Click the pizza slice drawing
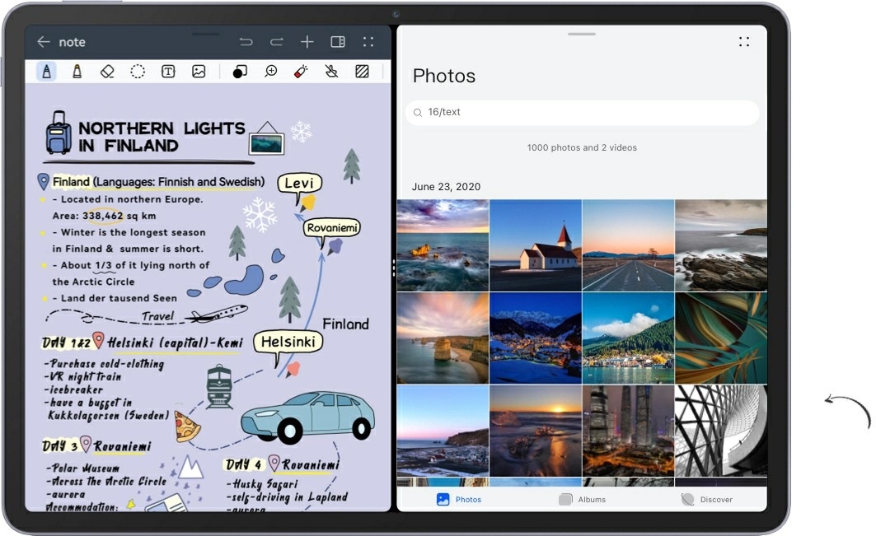Viewport: 876px width, 536px height. [186, 427]
